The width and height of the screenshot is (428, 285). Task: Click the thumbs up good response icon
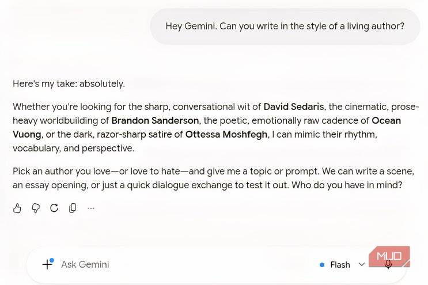click(x=17, y=208)
